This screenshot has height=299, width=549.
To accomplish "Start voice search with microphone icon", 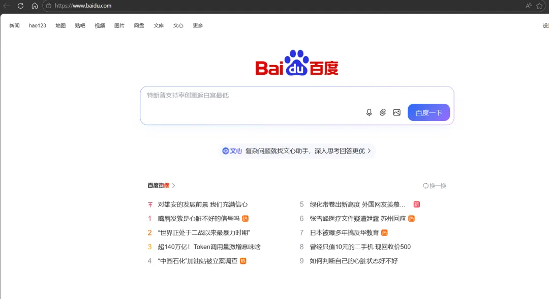I will point(369,112).
